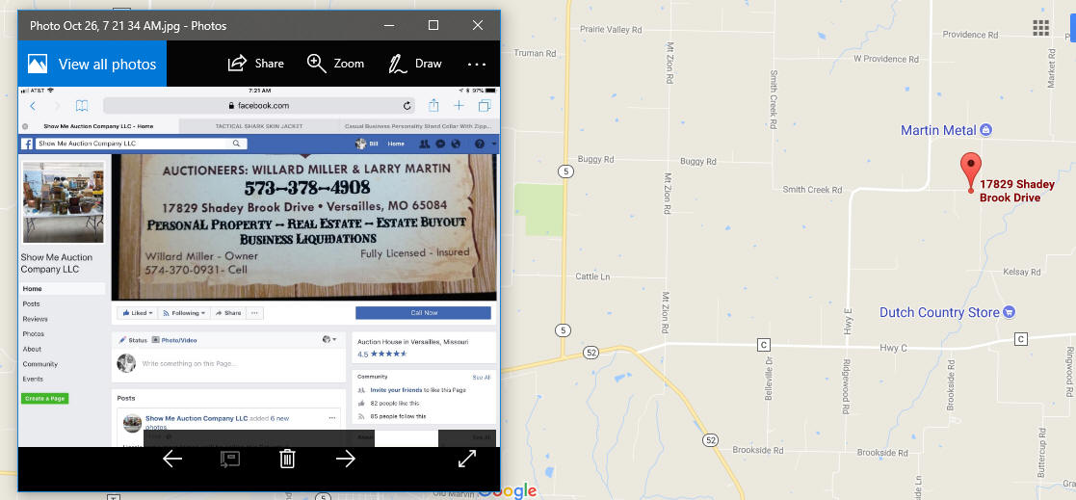This screenshot has width=1076, height=500.
Task: Select the Martin Metal place marker
Action: [x=986, y=130]
